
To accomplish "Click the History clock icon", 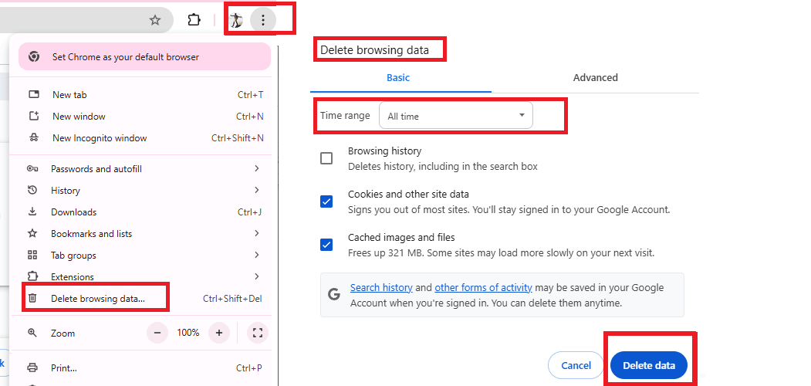I will [32, 191].
